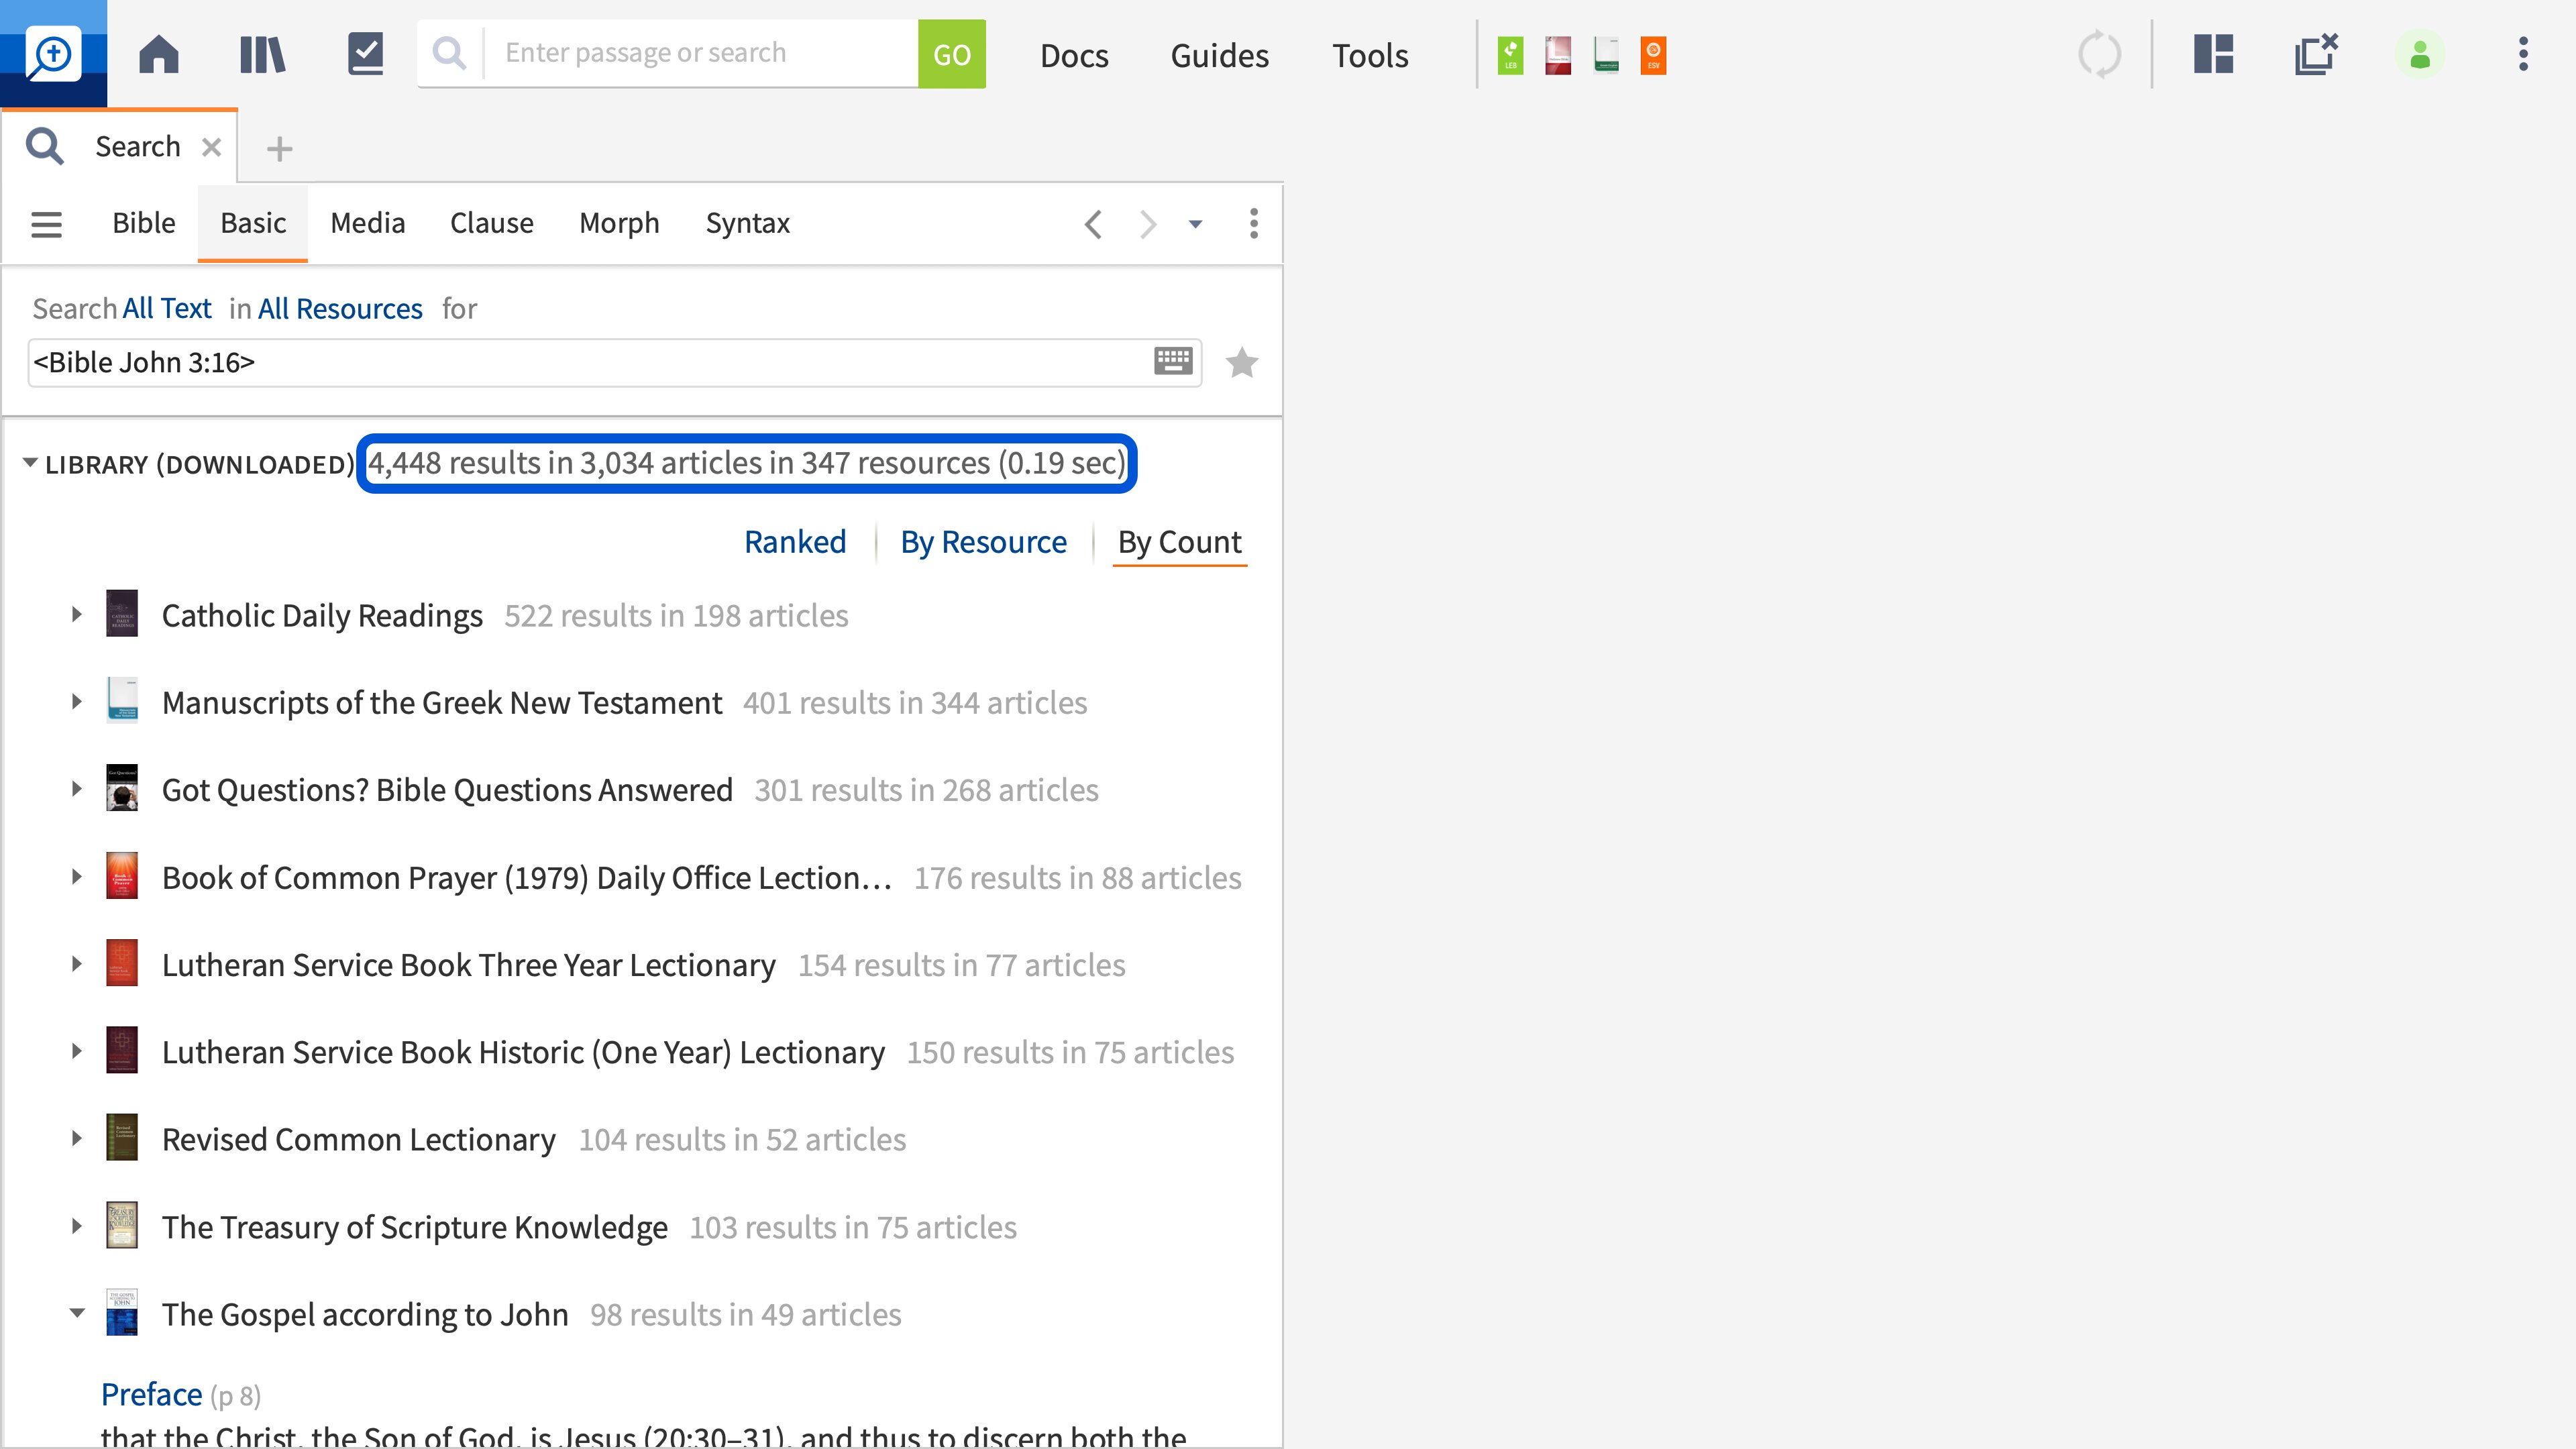Open the user account avatar icon
Screen dimensions: 2576x1449
2419,54
